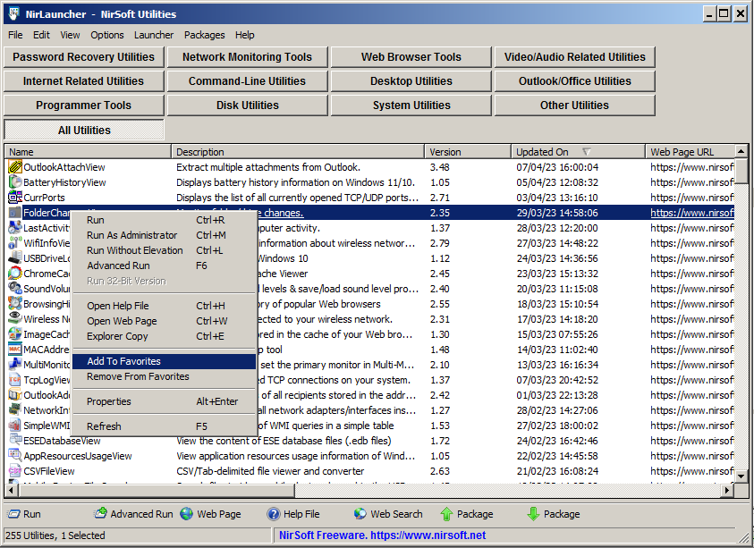Click the AppResourcesUsageView row icon
Viewport: 754px width, 548px height.
(15, 456)
